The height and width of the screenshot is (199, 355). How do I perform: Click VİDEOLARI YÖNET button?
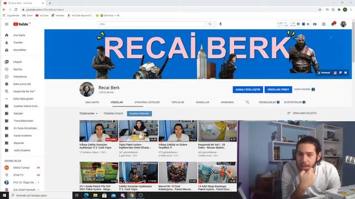click(278, 90)
